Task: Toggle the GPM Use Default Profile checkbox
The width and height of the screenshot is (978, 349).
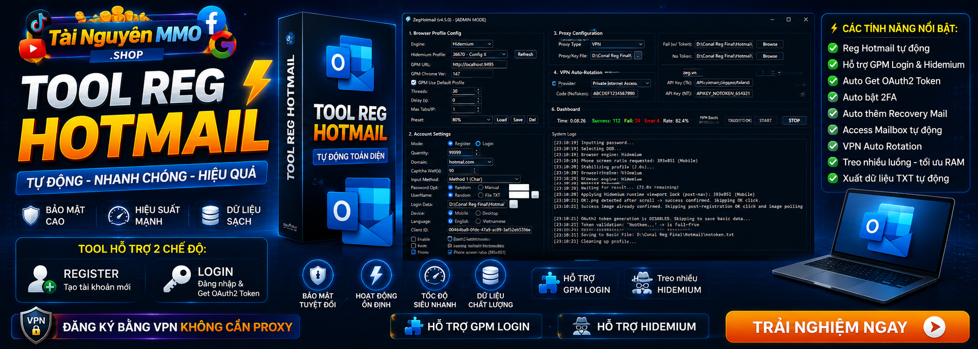Action: pos(413,82)
